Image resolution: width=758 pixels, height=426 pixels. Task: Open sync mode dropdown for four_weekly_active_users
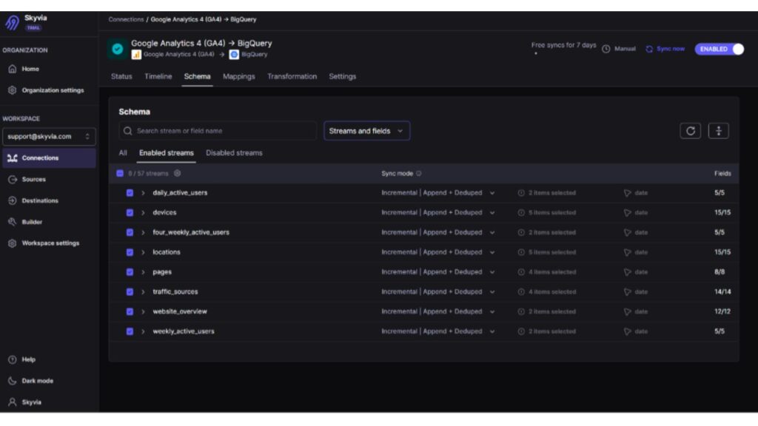click(438, 232)
